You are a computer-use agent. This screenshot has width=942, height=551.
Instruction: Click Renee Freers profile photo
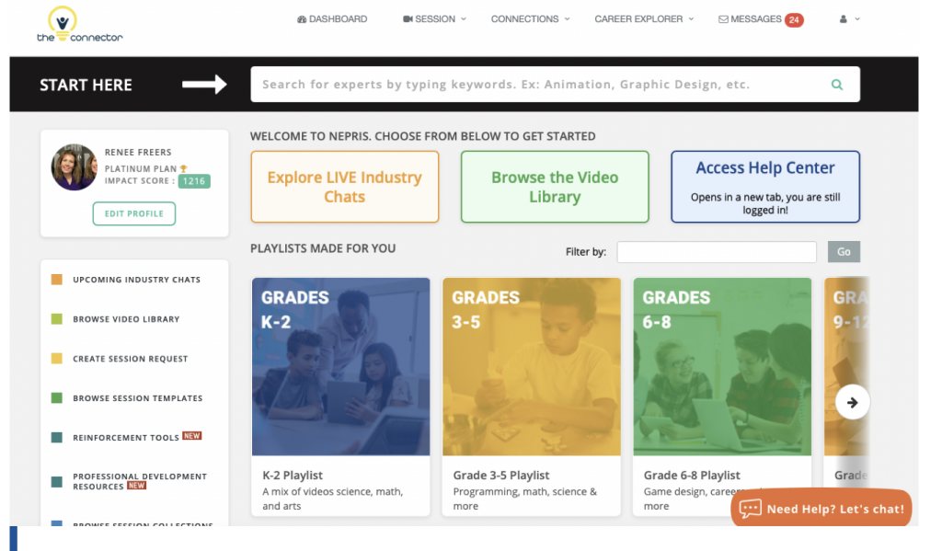click(74, 167)
